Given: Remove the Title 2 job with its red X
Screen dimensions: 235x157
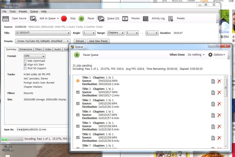Looking at the screenshot, I should (x=220, y=93).
